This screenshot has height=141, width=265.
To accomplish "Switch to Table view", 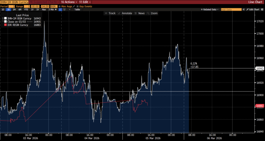I will pos(77,9).
